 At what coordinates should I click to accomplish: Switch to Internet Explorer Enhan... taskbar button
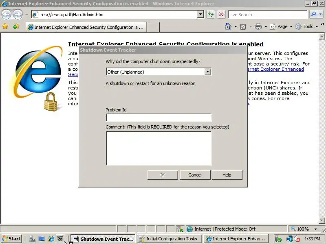tap(236, 239)
